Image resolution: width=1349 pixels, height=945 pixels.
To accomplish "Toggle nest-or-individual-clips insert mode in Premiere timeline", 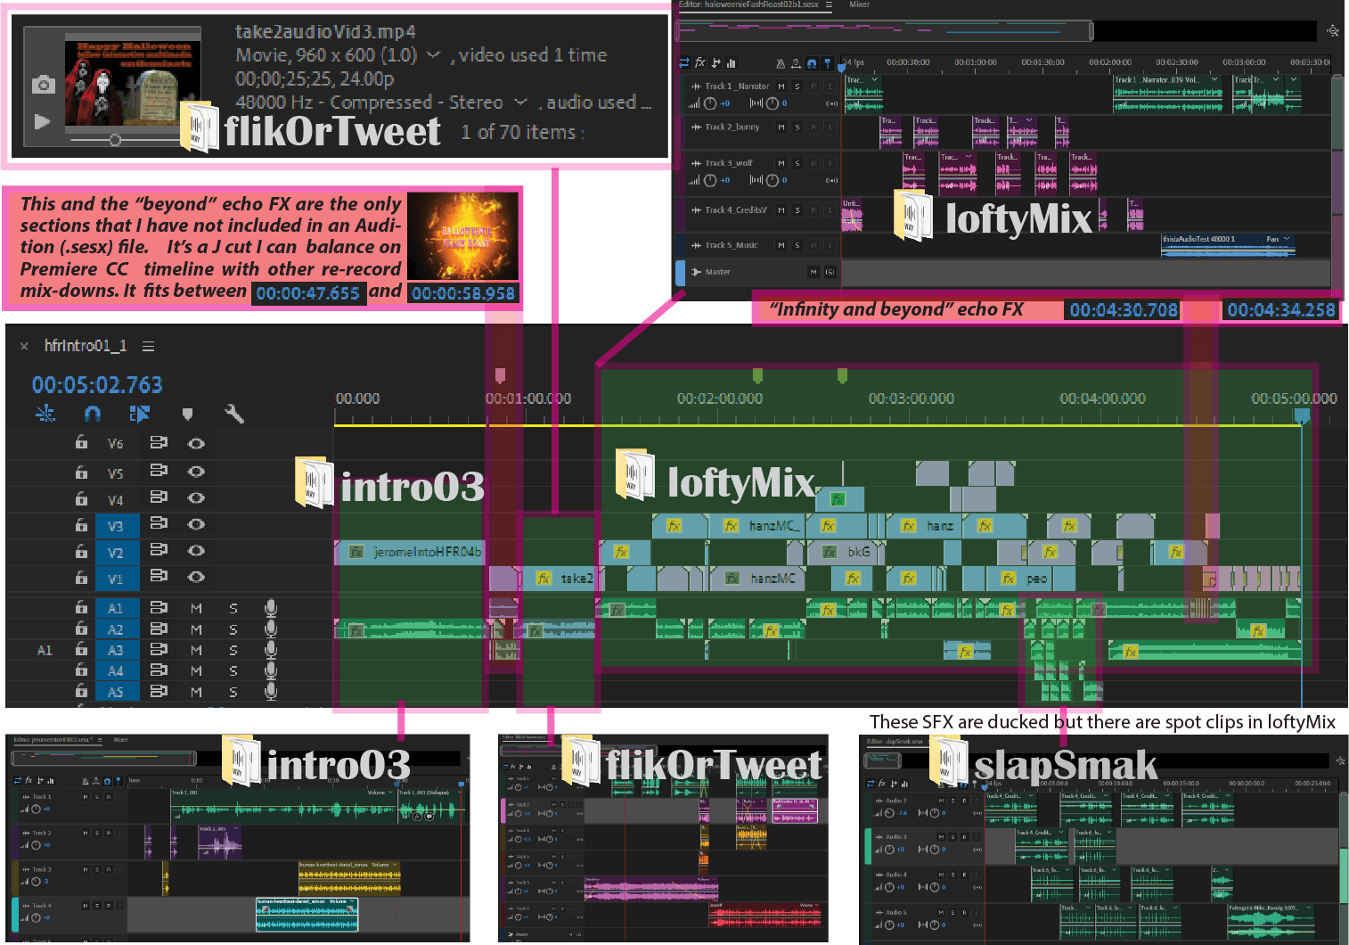I will pyautogui.click(x=45, y=414).
